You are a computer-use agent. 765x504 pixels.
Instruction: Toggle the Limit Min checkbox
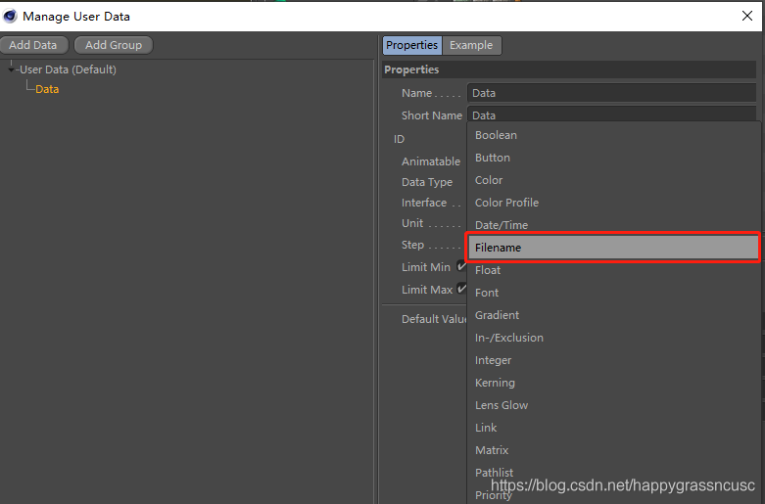[461, 267]
